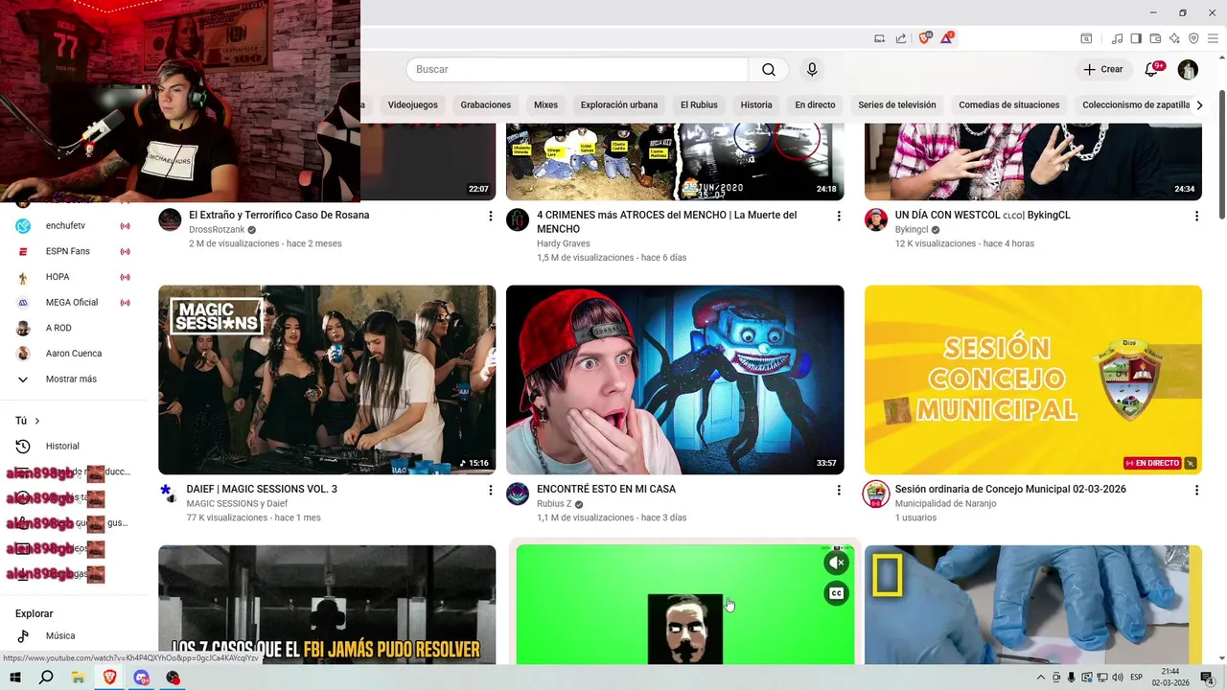Viewport: 1227px width, 690px height.
Task: Select the Comedias de situaciones chip
Action: [x=1009, y=104]
